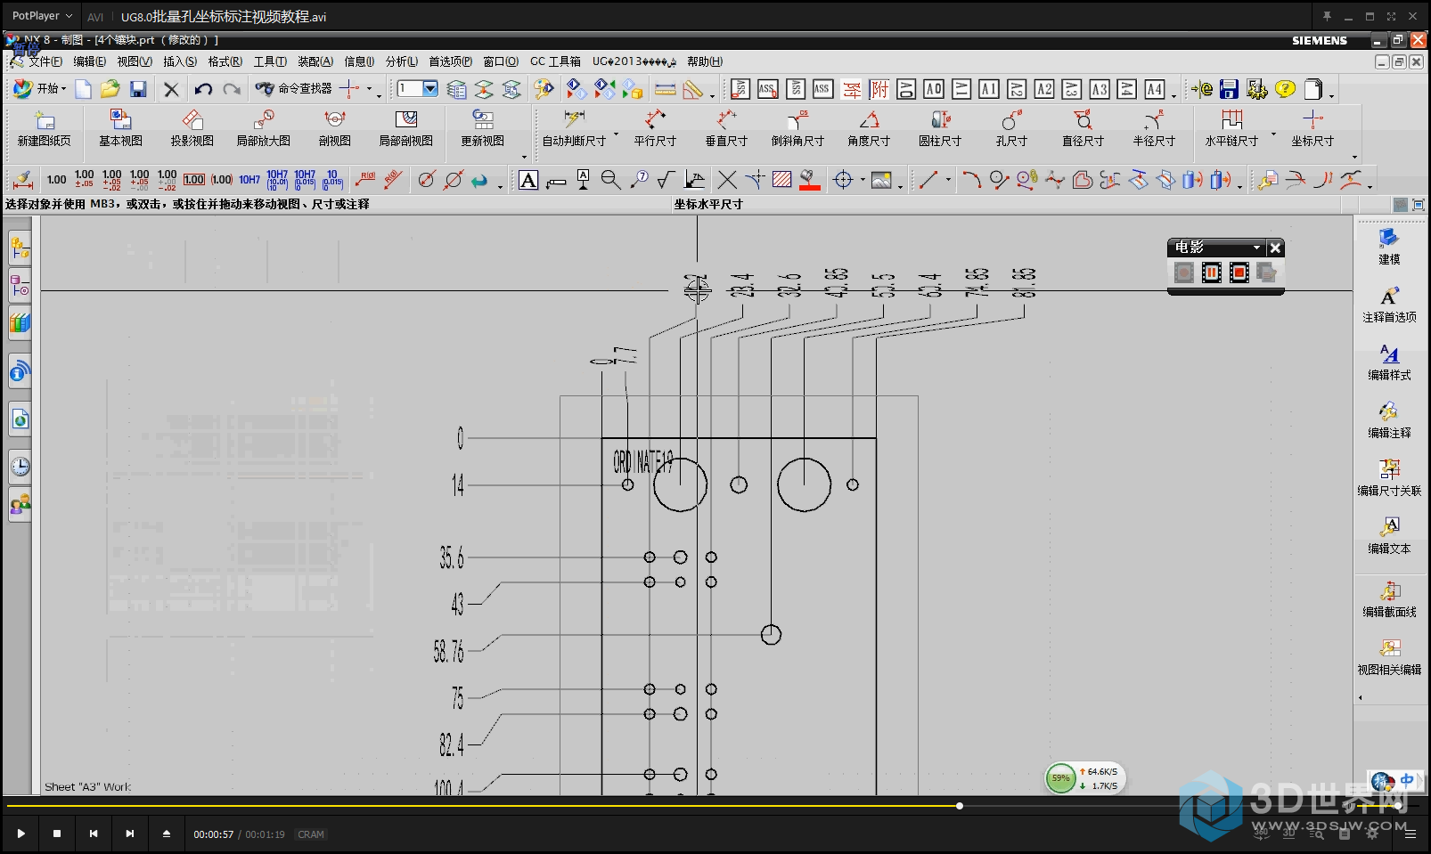Select the 水平链尺寸 (Horizontal Chain) tool
1431x854 pixels.
(x=1231, y=128)
